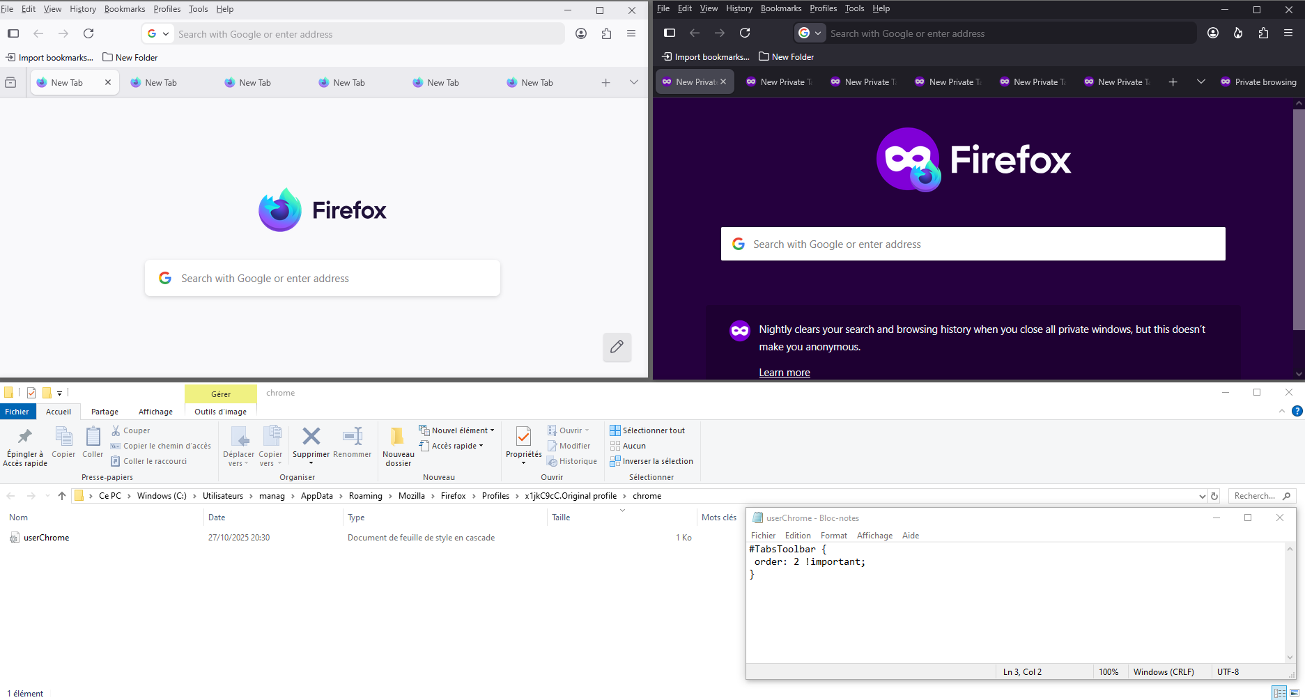Screen dimensions: 1305x700
Task: Expand the Google search engine dropdown in left Firefox
Action: pos(158,33)
